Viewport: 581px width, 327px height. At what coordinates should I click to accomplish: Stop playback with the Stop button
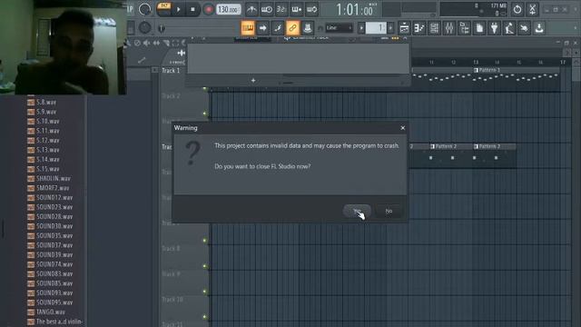(x=192, y=9)
